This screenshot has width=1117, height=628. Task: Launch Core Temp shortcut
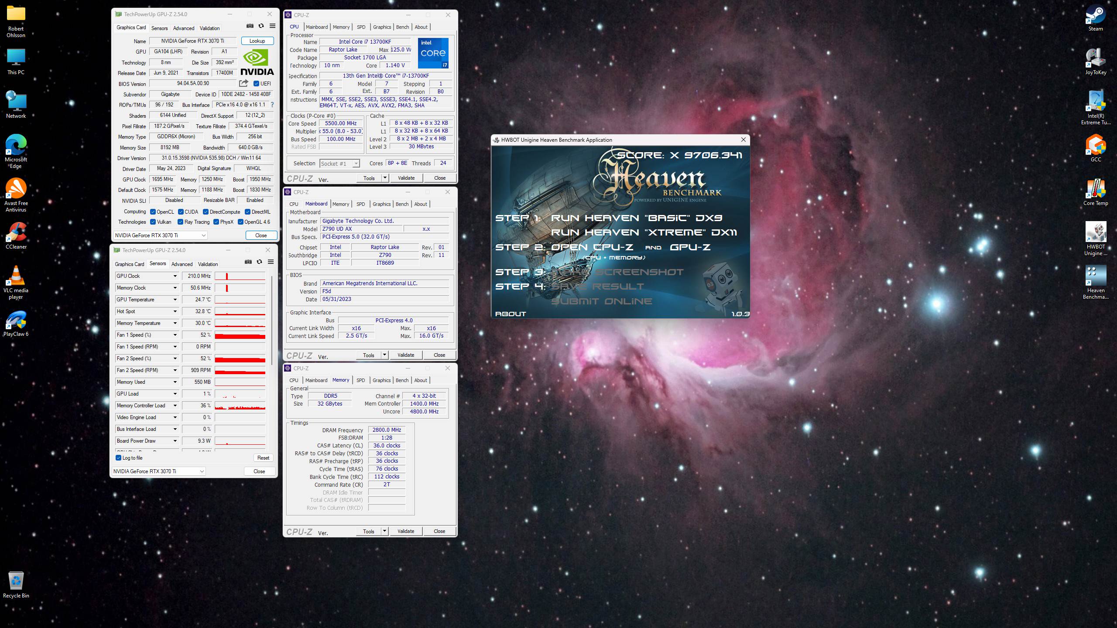[x=1096, y=192]
